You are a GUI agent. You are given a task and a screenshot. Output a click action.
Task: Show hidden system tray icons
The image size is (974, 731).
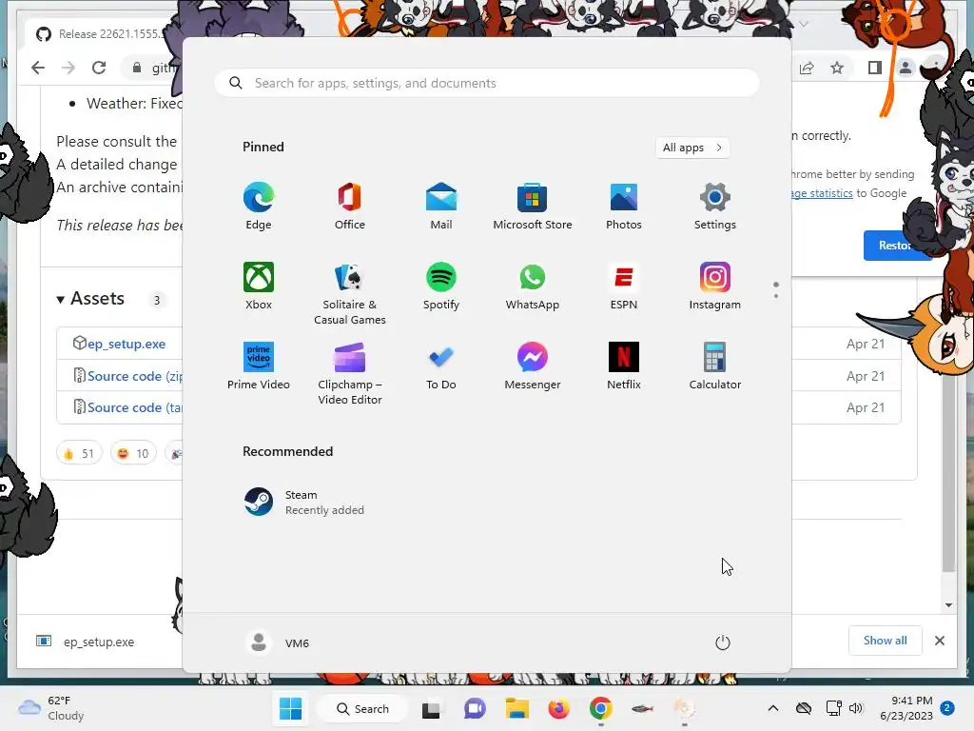point(772,708)
